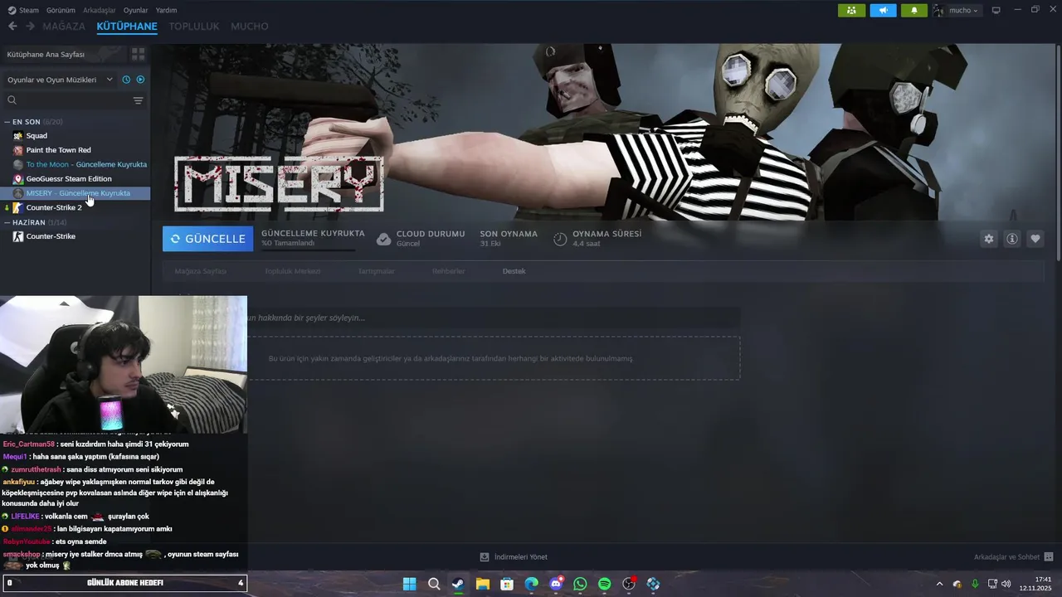This screenshot has width=1062, height=597.
Task: Open İndirmeleri Yönet downloads manager
Action: tap(514, 557)
